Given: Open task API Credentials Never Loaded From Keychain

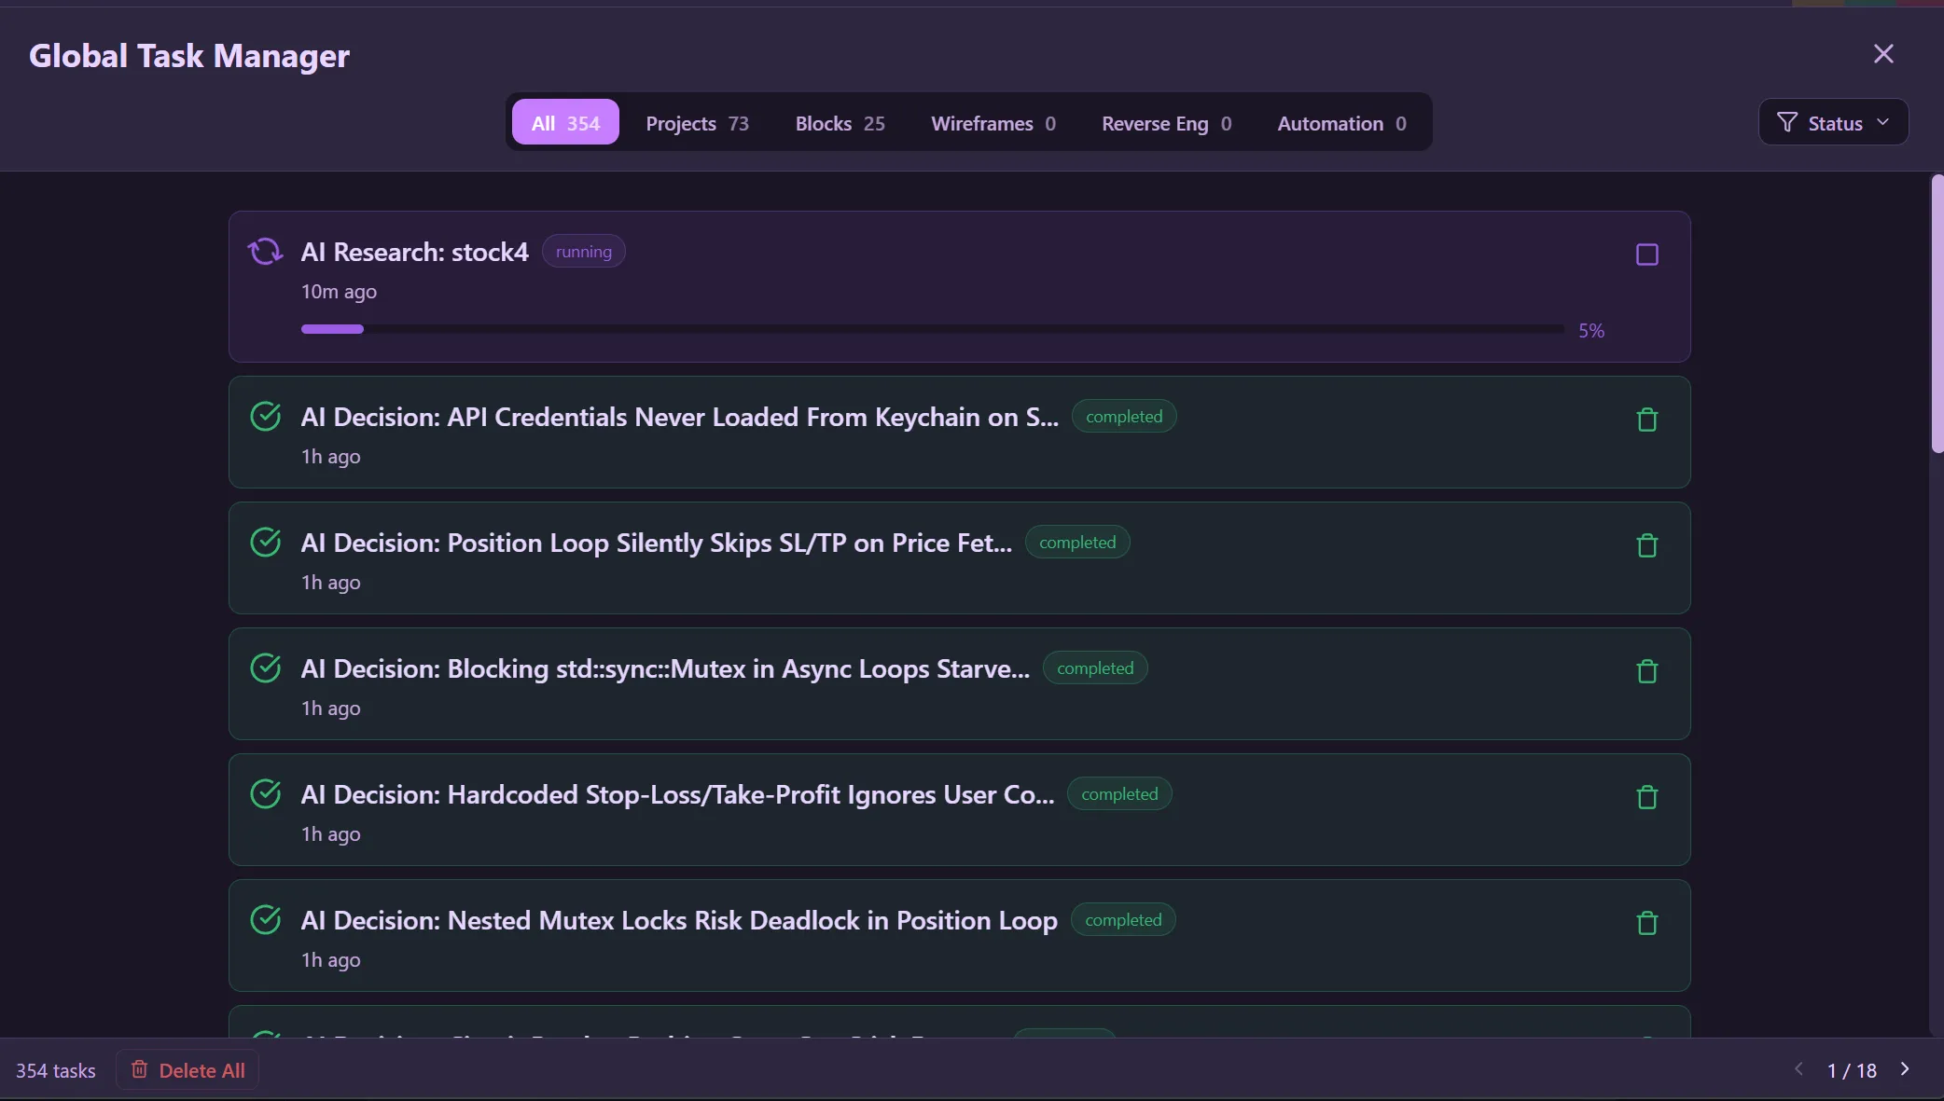Looking at the screenshot, I should coord(679,417).
